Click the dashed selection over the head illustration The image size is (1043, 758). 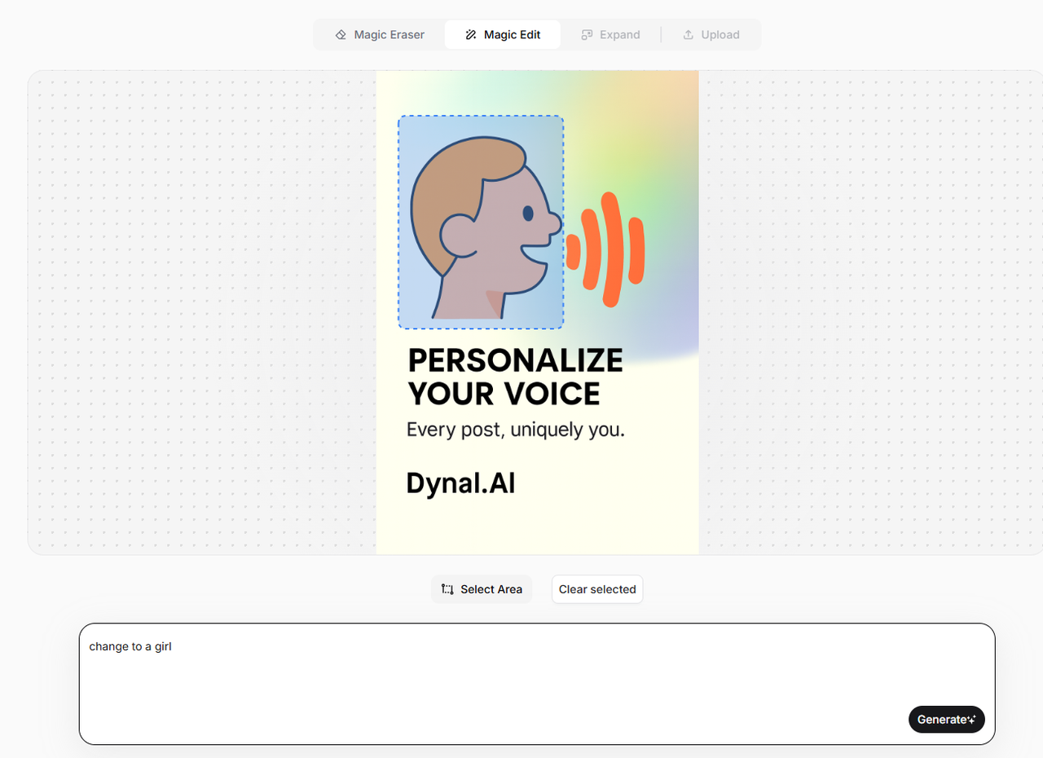[481, 223]
